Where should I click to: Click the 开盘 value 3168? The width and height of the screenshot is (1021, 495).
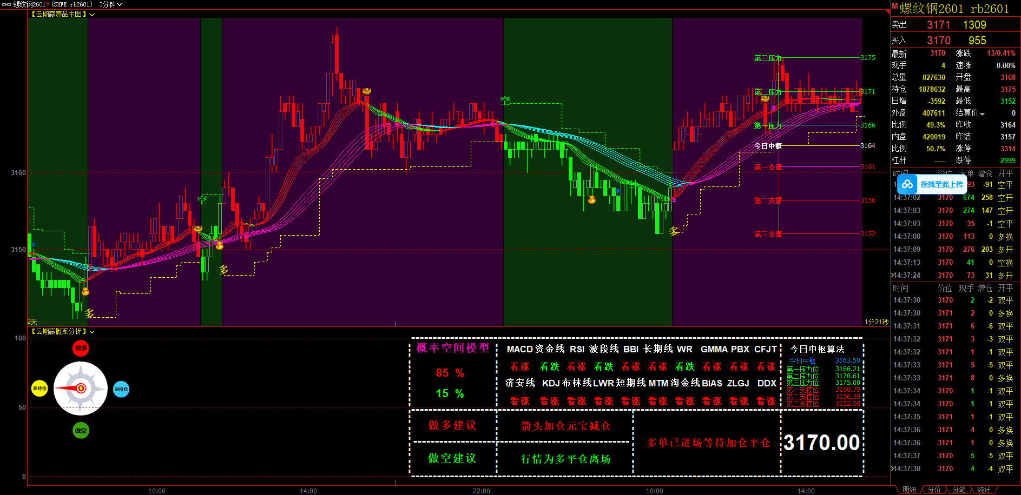coord(1007,77)
